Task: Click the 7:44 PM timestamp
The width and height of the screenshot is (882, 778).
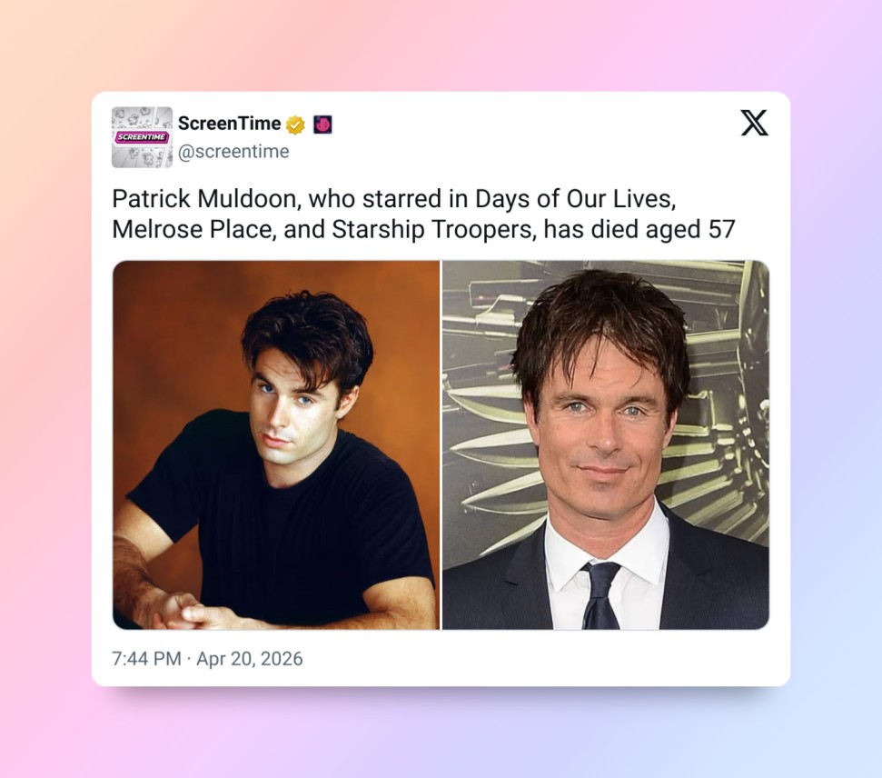Action: coord(146,658)
